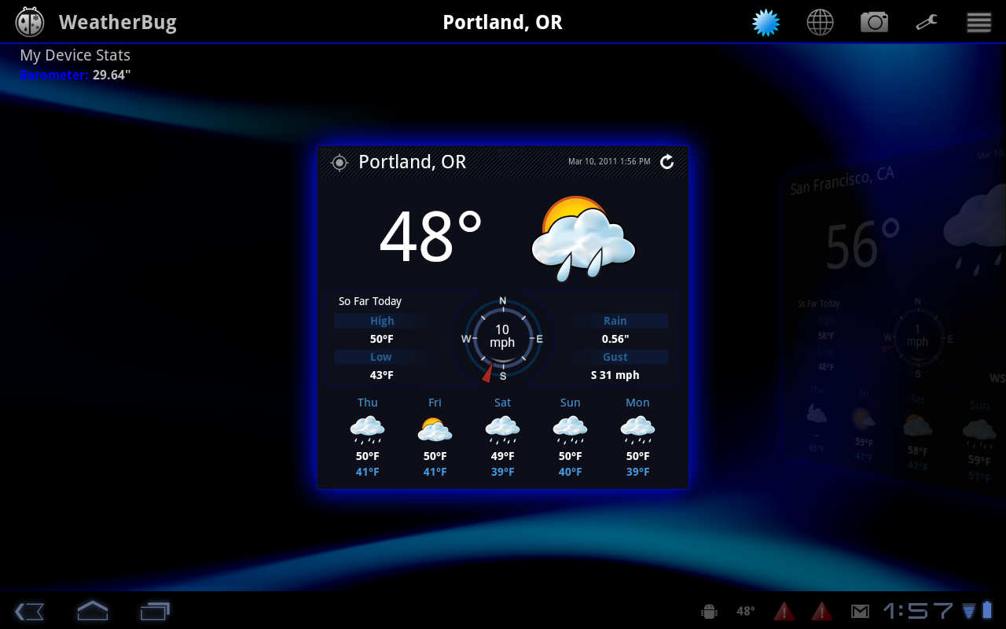Select Saturday's forecast icon
The width and height of the screenshot is (1006, 629).
tap(502, 429)
